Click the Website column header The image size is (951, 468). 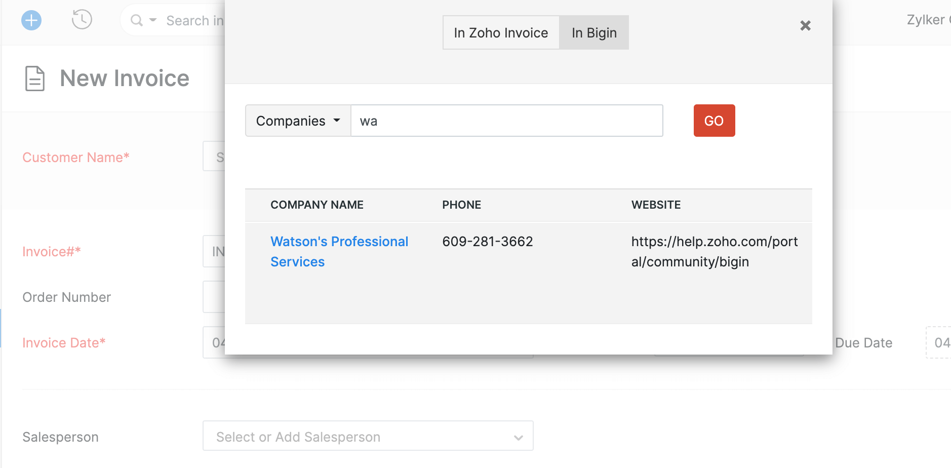click(x=656, y=205)
